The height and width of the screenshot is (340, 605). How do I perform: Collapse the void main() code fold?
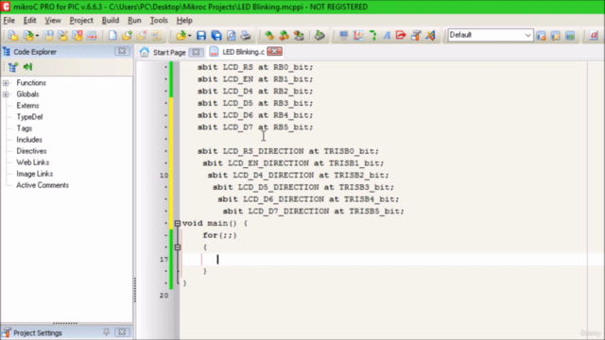coord(178,223)
